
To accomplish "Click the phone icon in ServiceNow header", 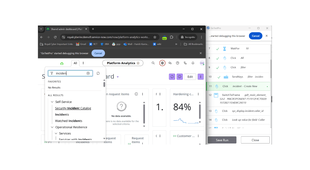I will tap(185, 63).
